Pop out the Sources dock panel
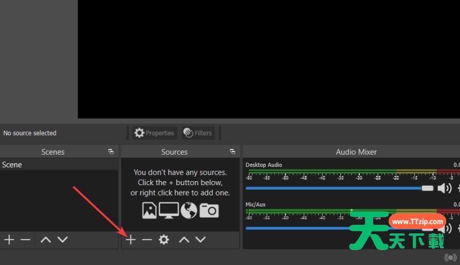The height and width of the screenshot is (265, 460). (x=232, y=152)
